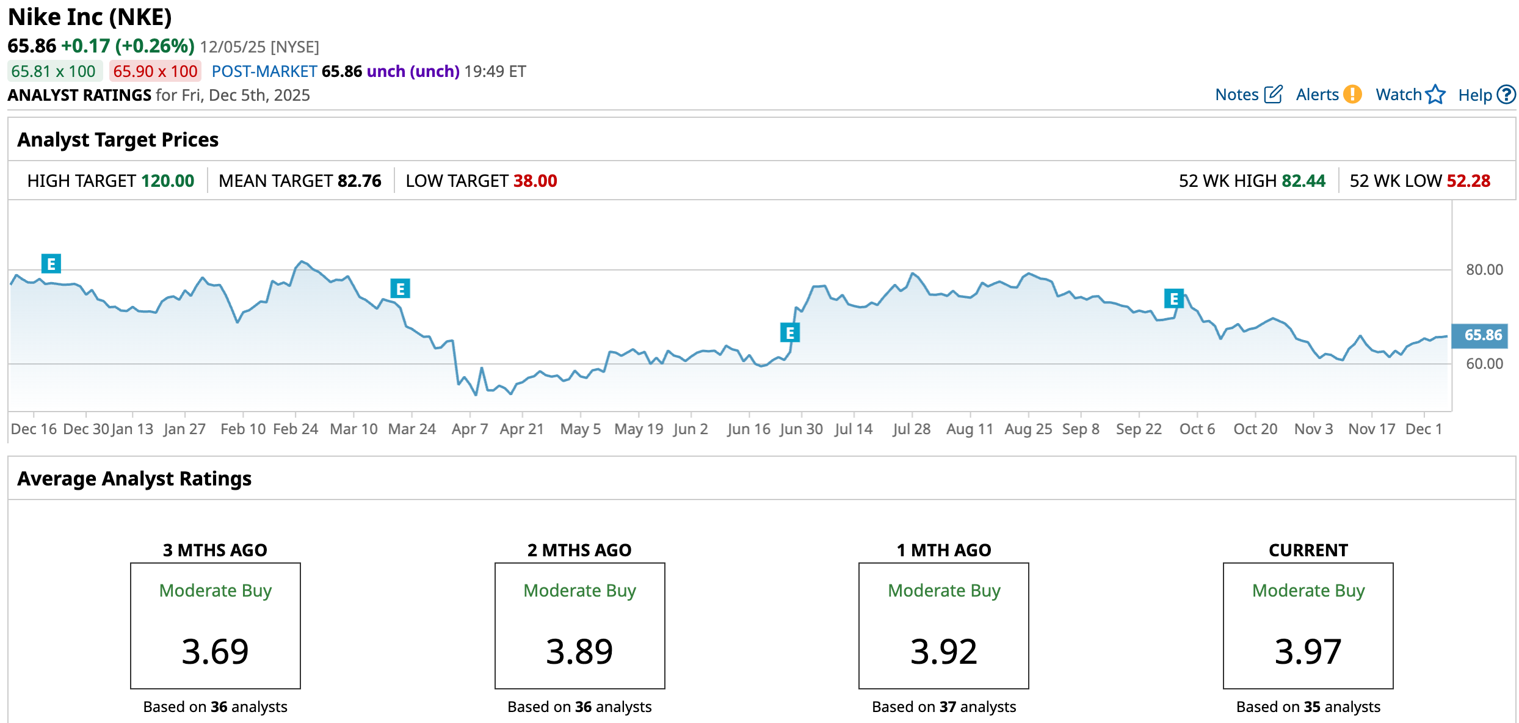The image size is (1519, 723).
Task: Click the earnings marker near Mar 24
Action: click(x=400, y=288)
